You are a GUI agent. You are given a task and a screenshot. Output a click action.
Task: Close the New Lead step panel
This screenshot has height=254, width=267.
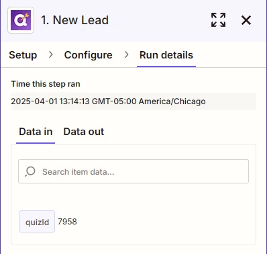click(x=246, y=20)
